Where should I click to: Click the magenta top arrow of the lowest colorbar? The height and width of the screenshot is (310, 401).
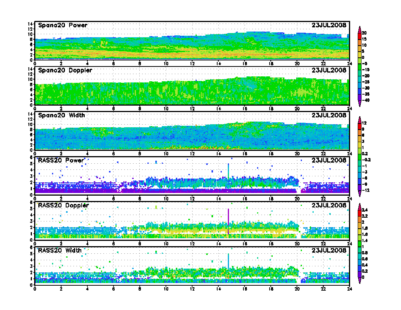point(360,207)
